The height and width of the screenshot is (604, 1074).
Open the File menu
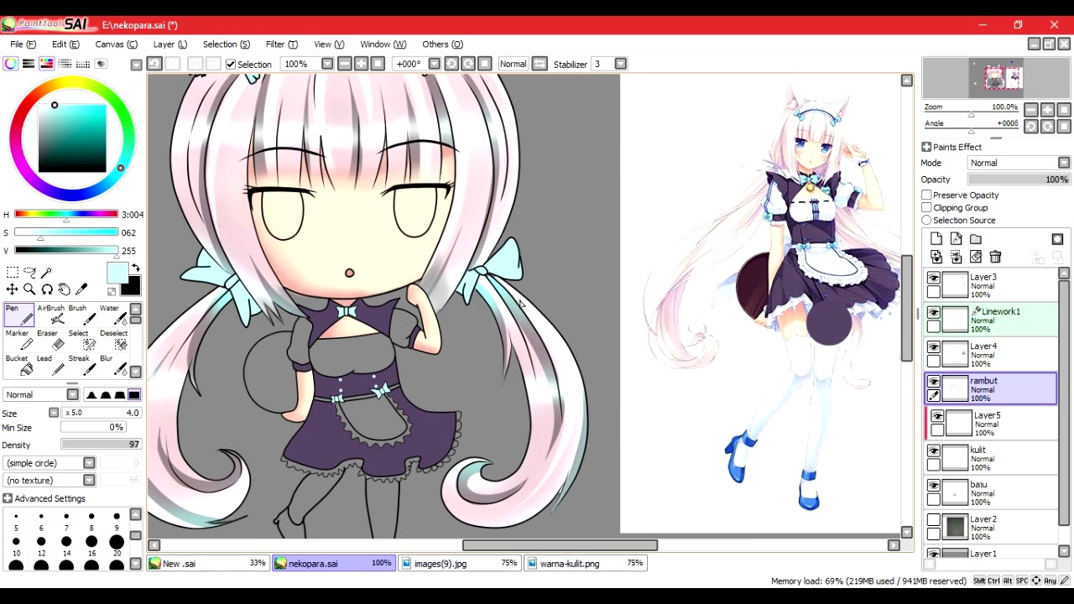[23, 44]
